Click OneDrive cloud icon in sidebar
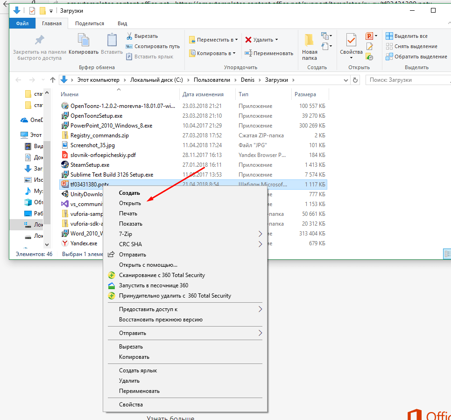451x420 pixels. click(24, 120)
